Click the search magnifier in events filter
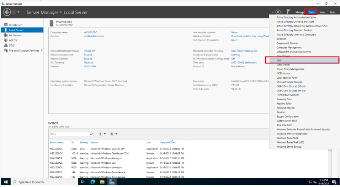The image size is (340, 187). [x=91, y=134]
